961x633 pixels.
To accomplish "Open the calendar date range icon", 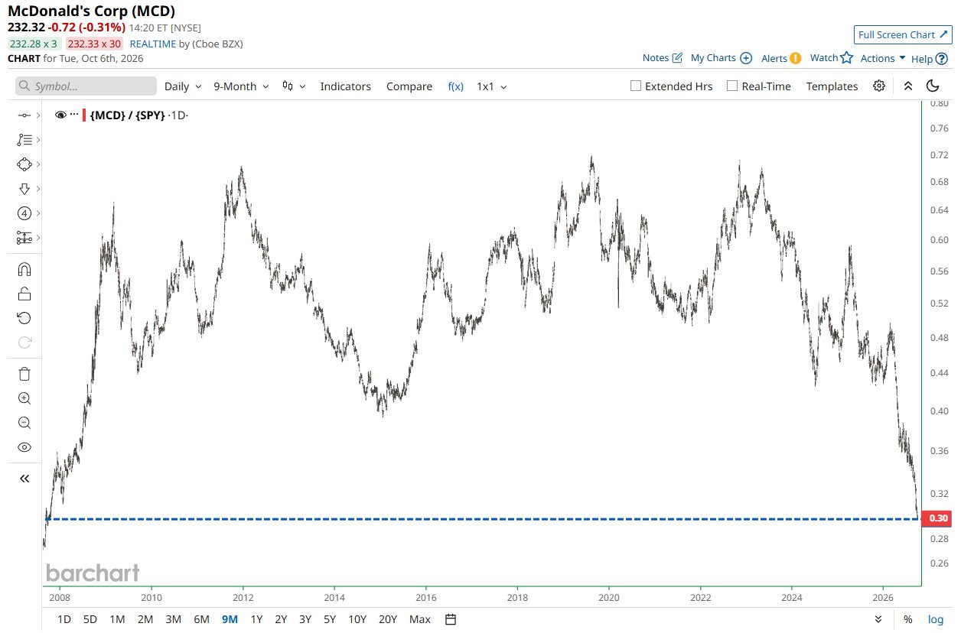I will [x=451, y=619].
